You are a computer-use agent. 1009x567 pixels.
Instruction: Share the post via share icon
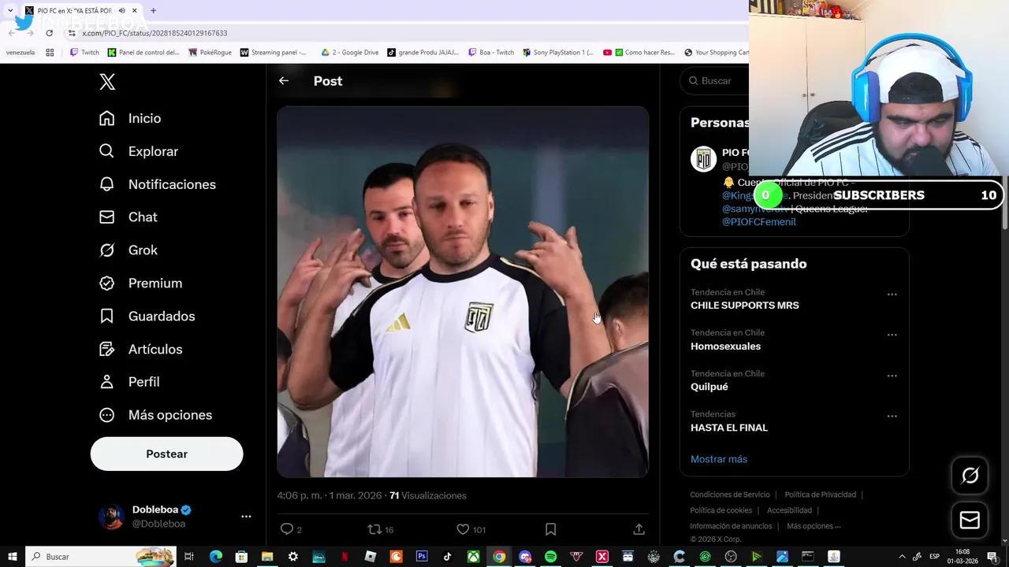(x=639, y=529)
